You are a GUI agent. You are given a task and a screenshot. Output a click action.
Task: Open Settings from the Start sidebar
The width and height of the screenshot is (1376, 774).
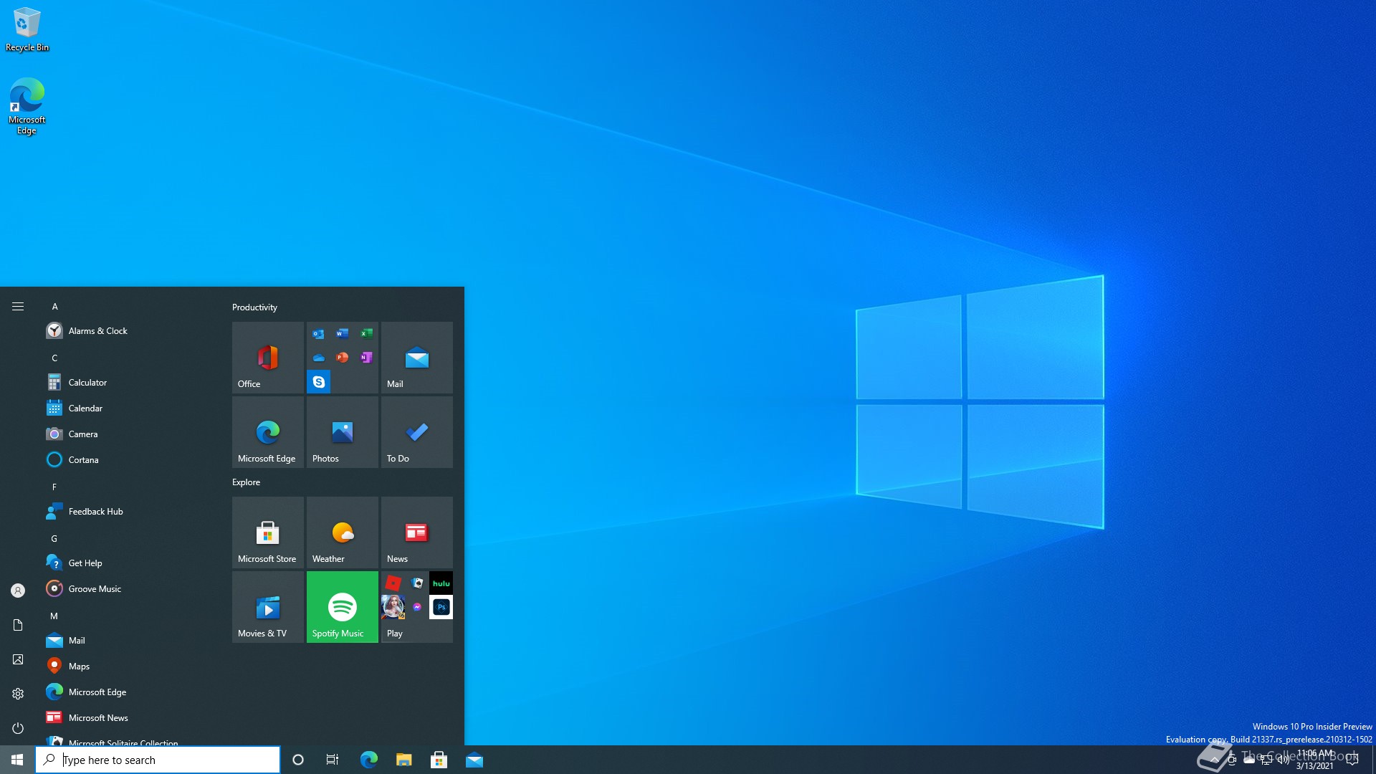pyautogui.click(x=17, y=693)
